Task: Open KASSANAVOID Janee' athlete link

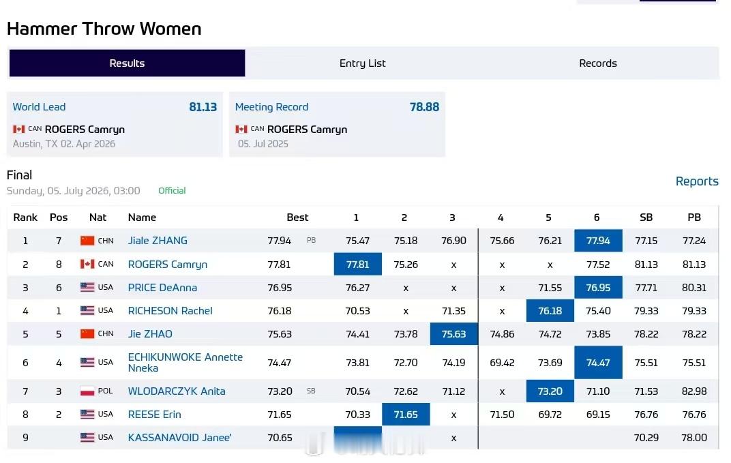Action: (x=179, y=437)
